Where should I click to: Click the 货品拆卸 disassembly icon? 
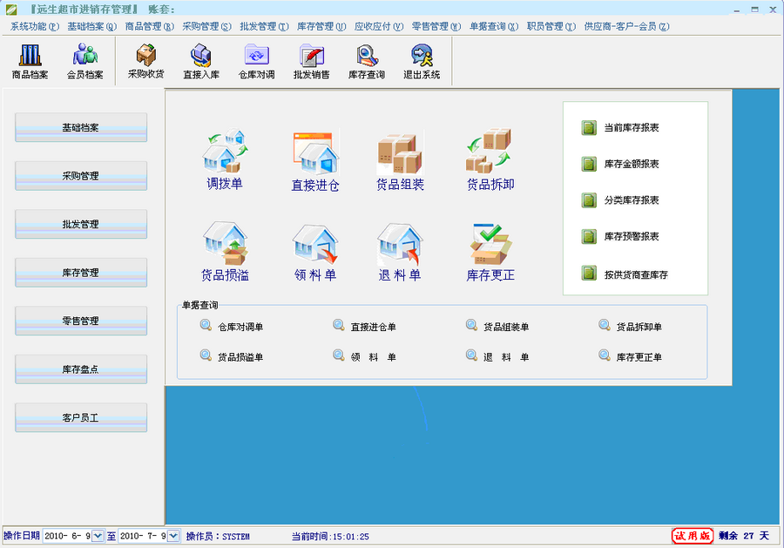pyautogui.click(x=488, y=159)
